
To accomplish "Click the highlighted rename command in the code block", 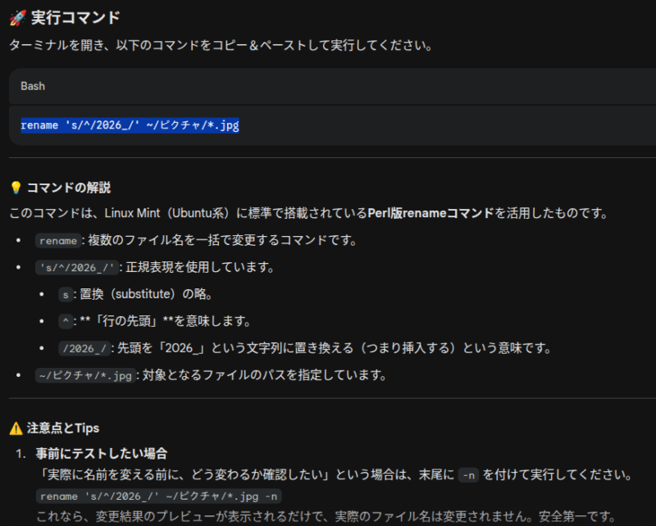I will [130, 125].
